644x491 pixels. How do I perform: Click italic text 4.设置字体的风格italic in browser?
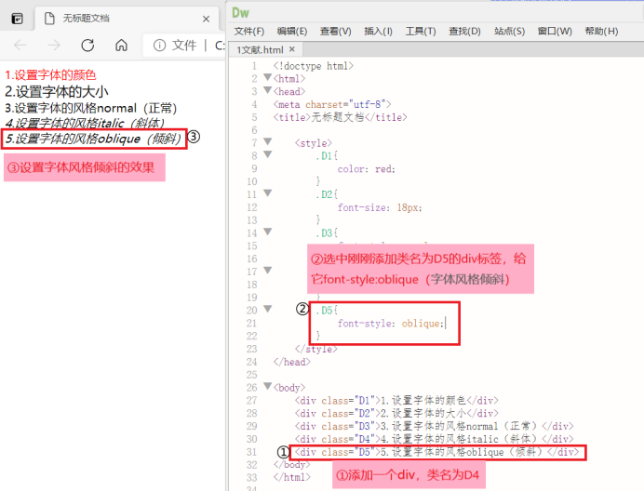85,123
